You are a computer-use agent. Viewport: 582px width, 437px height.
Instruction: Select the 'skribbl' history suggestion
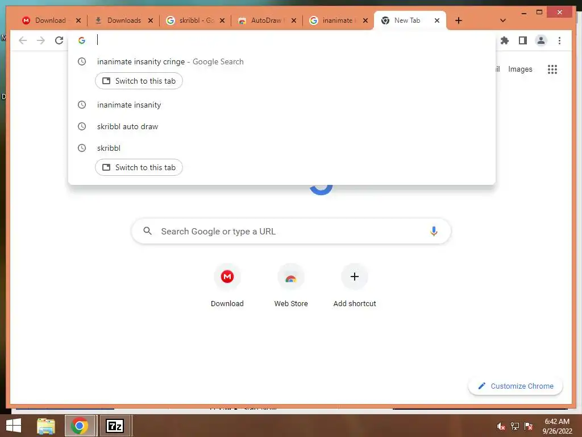[281, 148]
